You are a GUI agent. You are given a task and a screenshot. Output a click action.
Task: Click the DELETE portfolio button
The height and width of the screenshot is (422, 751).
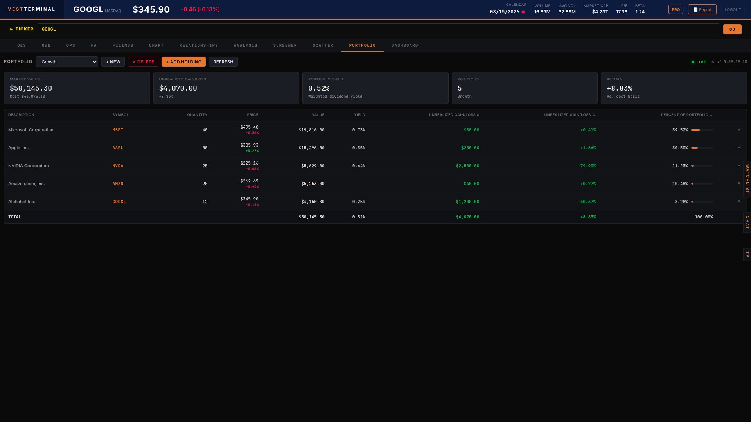[x=143, y=62]
